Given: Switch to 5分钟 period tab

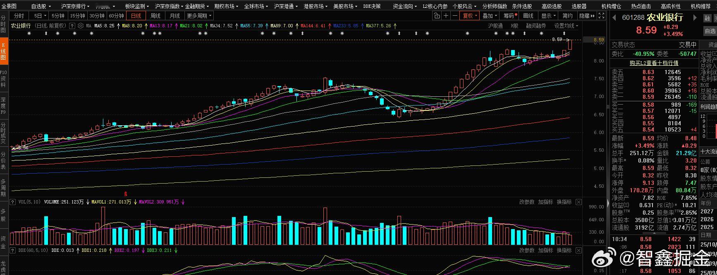Looking at the screenshot, I should (x=57, y=16).
